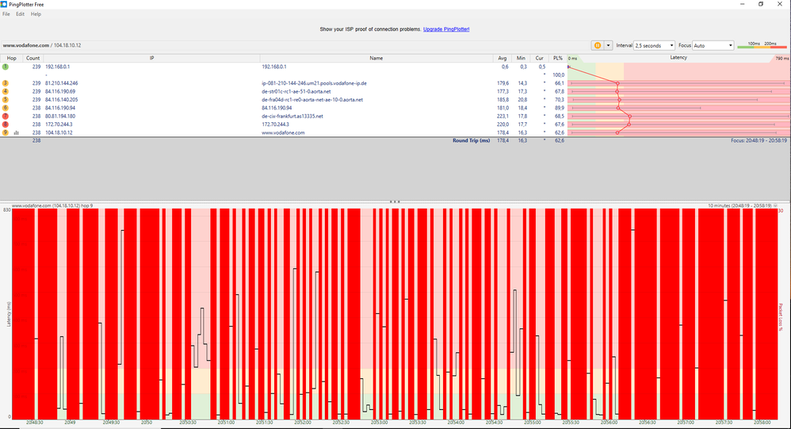The image size is (791, 429).
Task: Click hostname de-cix-frankfurt.as13335.net
Action: [292, 116]
